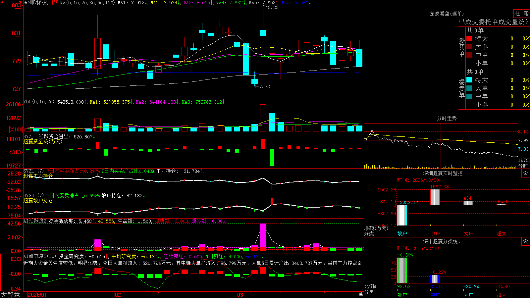Click the 主力持仓: -31.784 value
This screenshot has height=298, width=530.
pos(180,171)
